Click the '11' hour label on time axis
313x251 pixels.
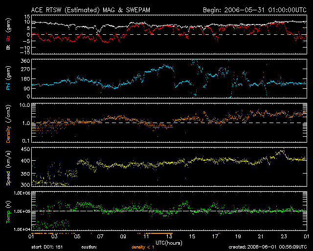[146, 237]
